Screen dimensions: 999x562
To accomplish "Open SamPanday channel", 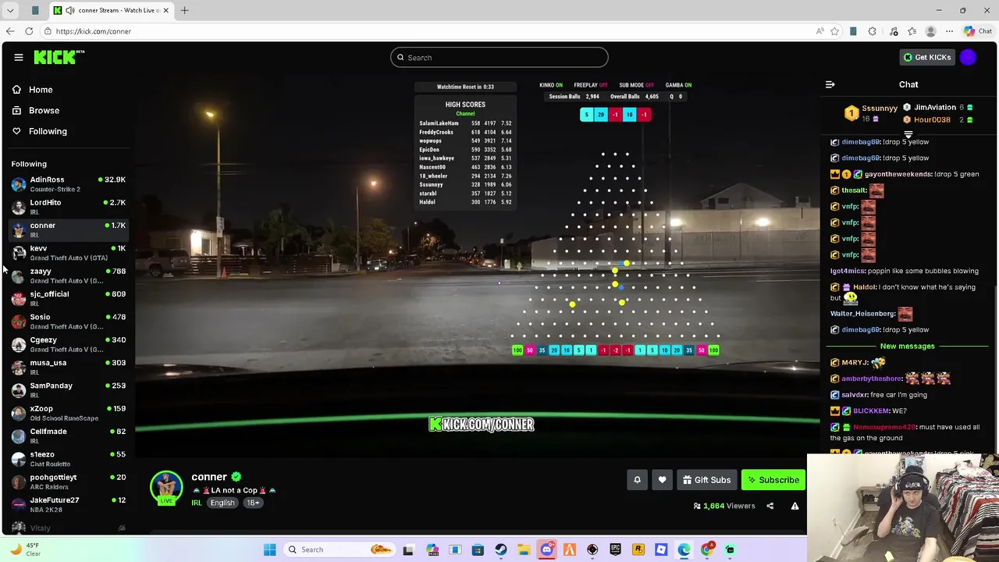I will click(69, 389).
